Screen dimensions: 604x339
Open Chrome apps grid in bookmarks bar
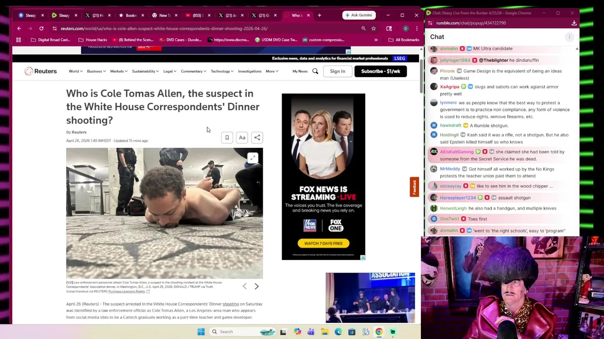pos(18,40)
